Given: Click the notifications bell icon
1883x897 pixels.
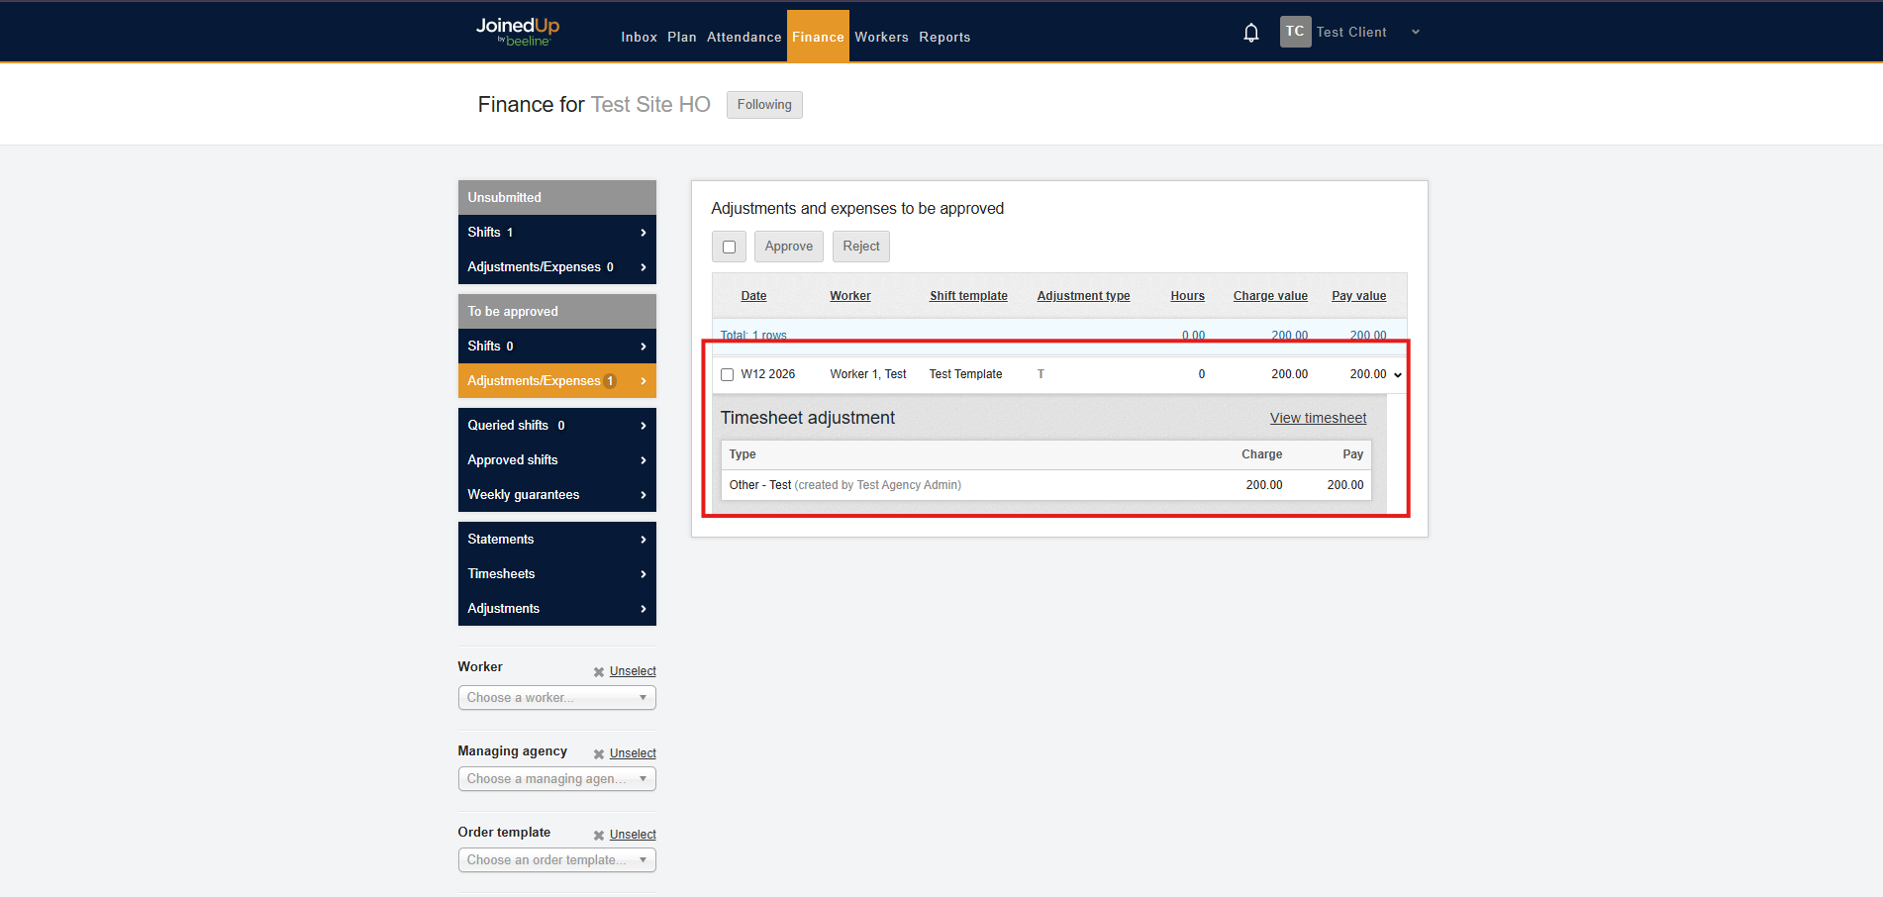Looking at the screenshot, I should 1251,33.
